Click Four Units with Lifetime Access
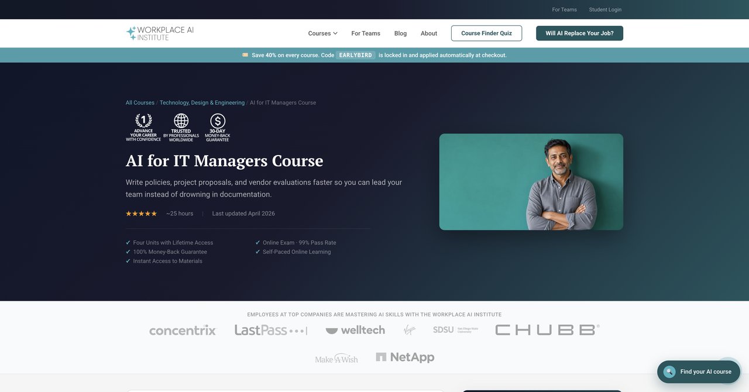749x392 pixels. (x=173, y=243)
